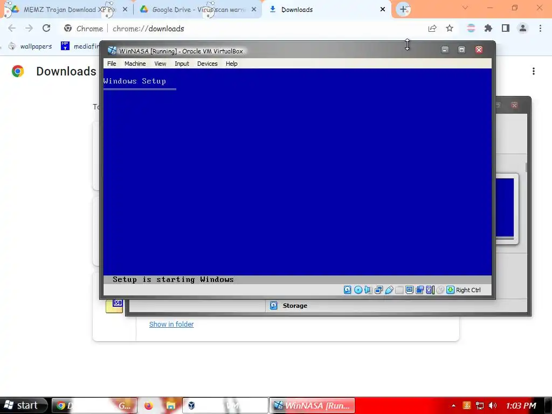Image resolution: width=552 pixels, height=414 pixels.
Task: Click the VM preview thumbnail in VirtualBox Manager
Action: pos(506,209)
